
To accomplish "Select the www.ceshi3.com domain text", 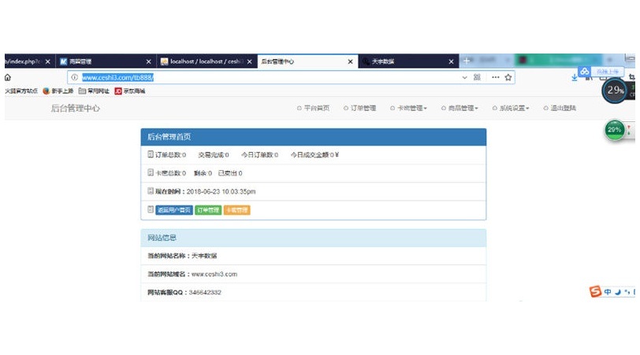I will point(214,274).
